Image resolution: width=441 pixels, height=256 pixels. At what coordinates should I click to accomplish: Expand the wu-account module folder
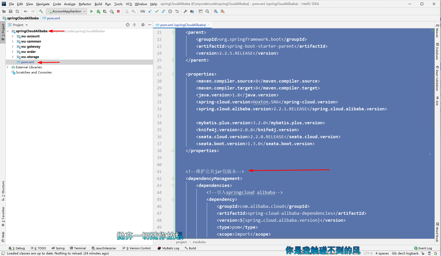click(x=12, y=36)
